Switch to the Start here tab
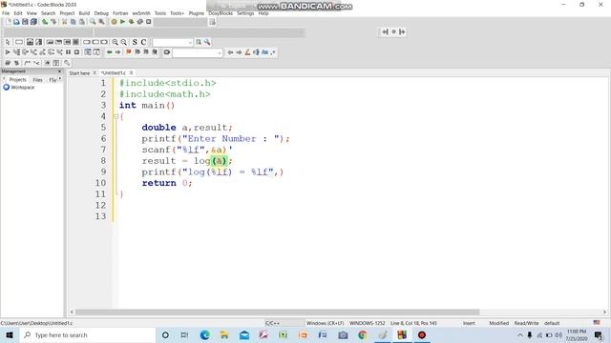The width and height of the screenshot is (611, 343). [x=79, y=73]
